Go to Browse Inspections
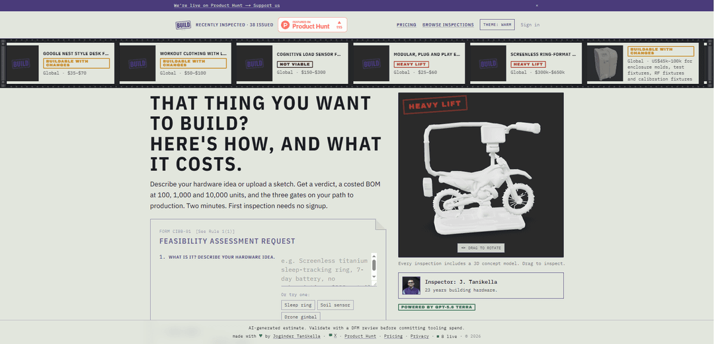Image resolution: width=714 pixels, height=344 pixels. (448, 25)
